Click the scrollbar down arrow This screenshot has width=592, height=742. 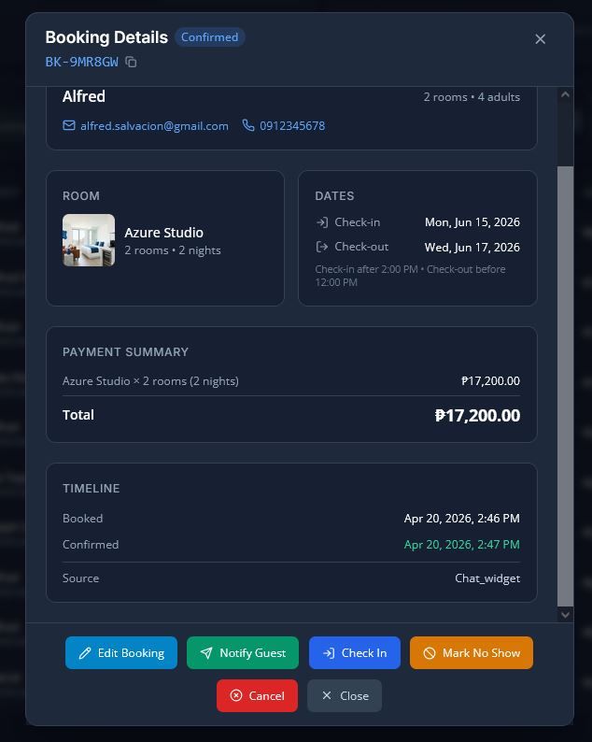[x=565, y=615]
